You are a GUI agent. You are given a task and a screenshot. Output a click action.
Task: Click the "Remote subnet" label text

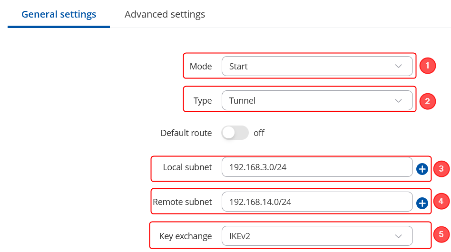click(x=182, y=202)
